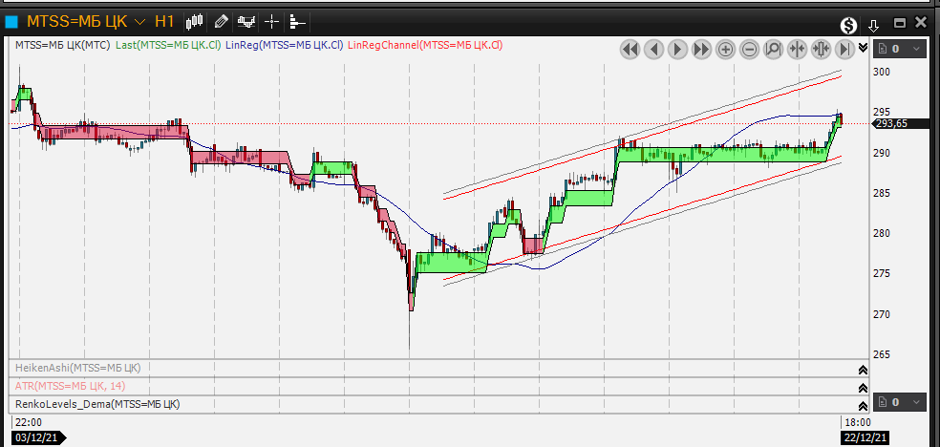Click the blue square color marker

(11, 20)
